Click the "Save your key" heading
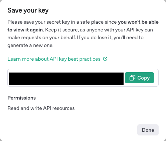 pyautogui.click(x=28, y=10)
